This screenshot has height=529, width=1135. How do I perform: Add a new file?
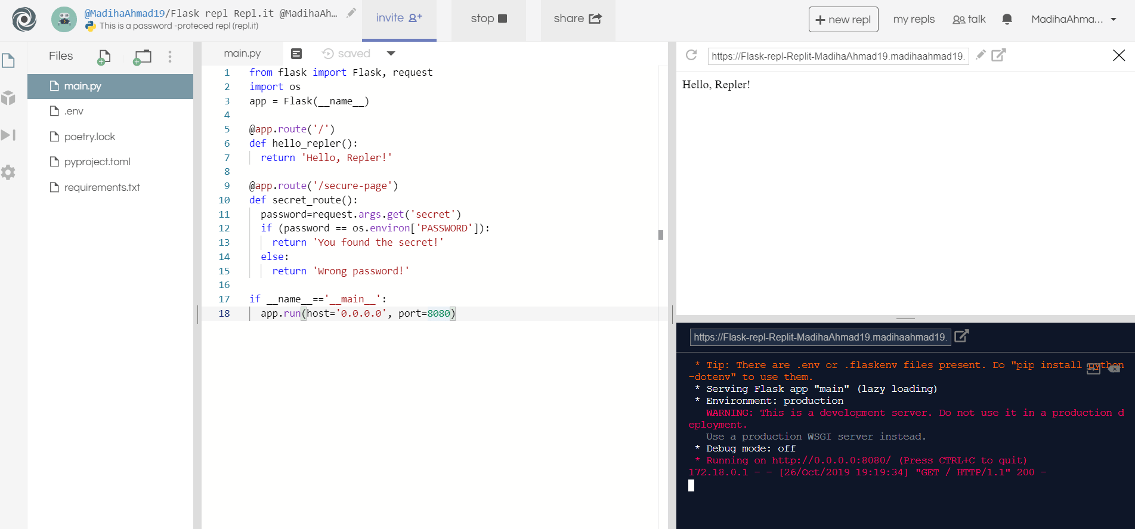[104, 57]
